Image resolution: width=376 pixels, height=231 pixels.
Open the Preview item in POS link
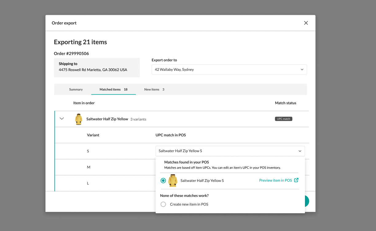[x=276, y=181]
